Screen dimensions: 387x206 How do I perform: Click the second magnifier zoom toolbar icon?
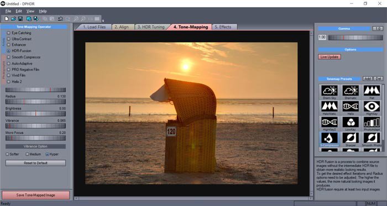coord(83,19)
